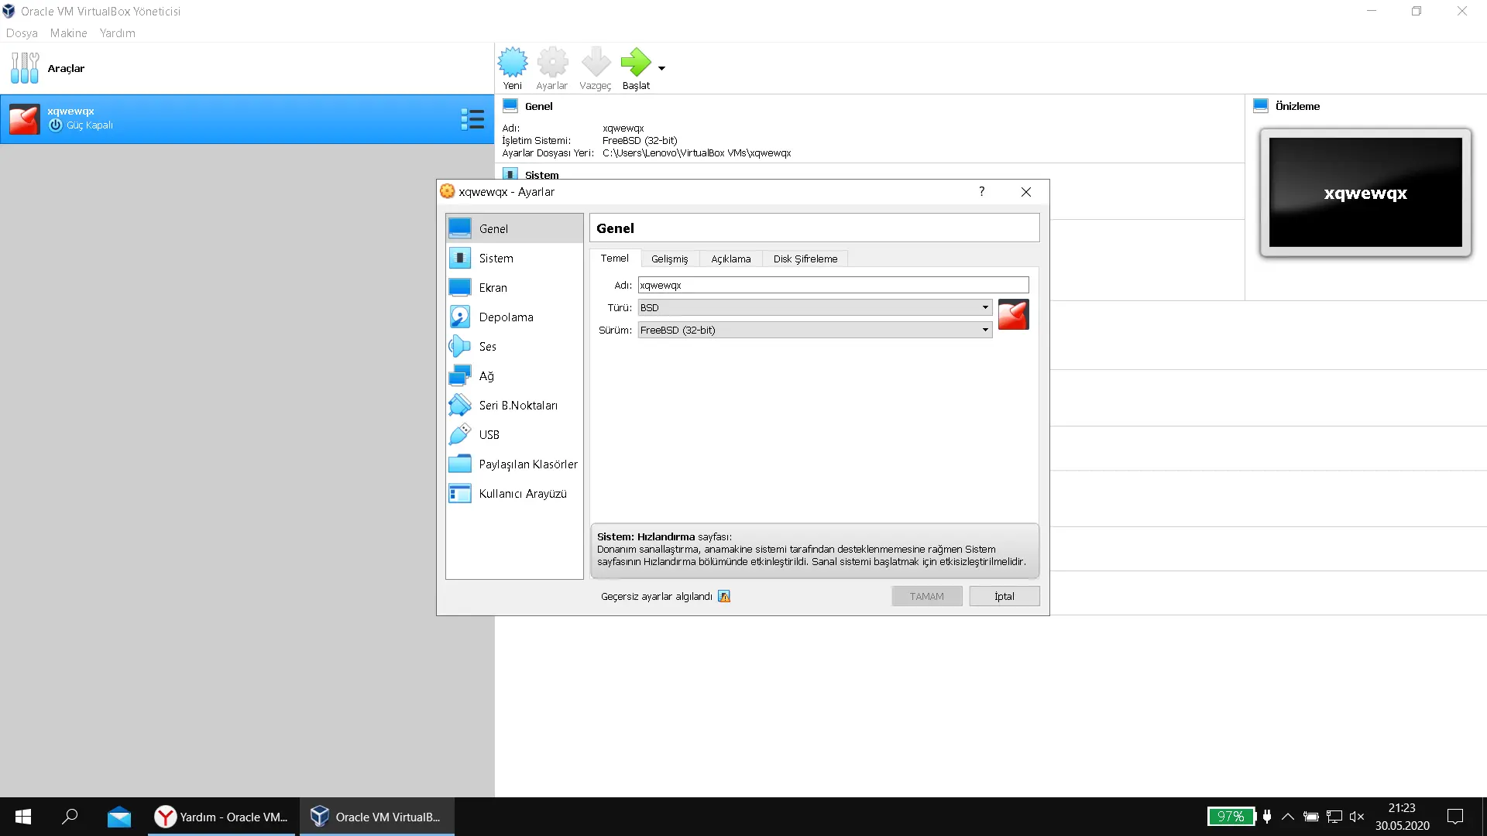Screen dimensions: 1487x836
Task: Click in the Adı name input field
Action: (833, 285)
